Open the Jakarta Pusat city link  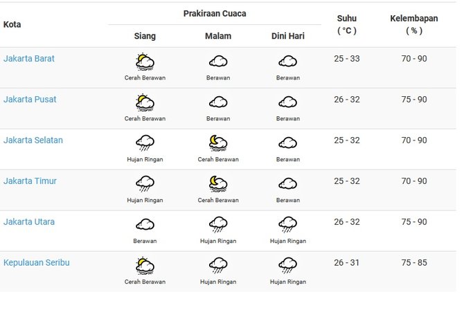click(x=30, y=100)
